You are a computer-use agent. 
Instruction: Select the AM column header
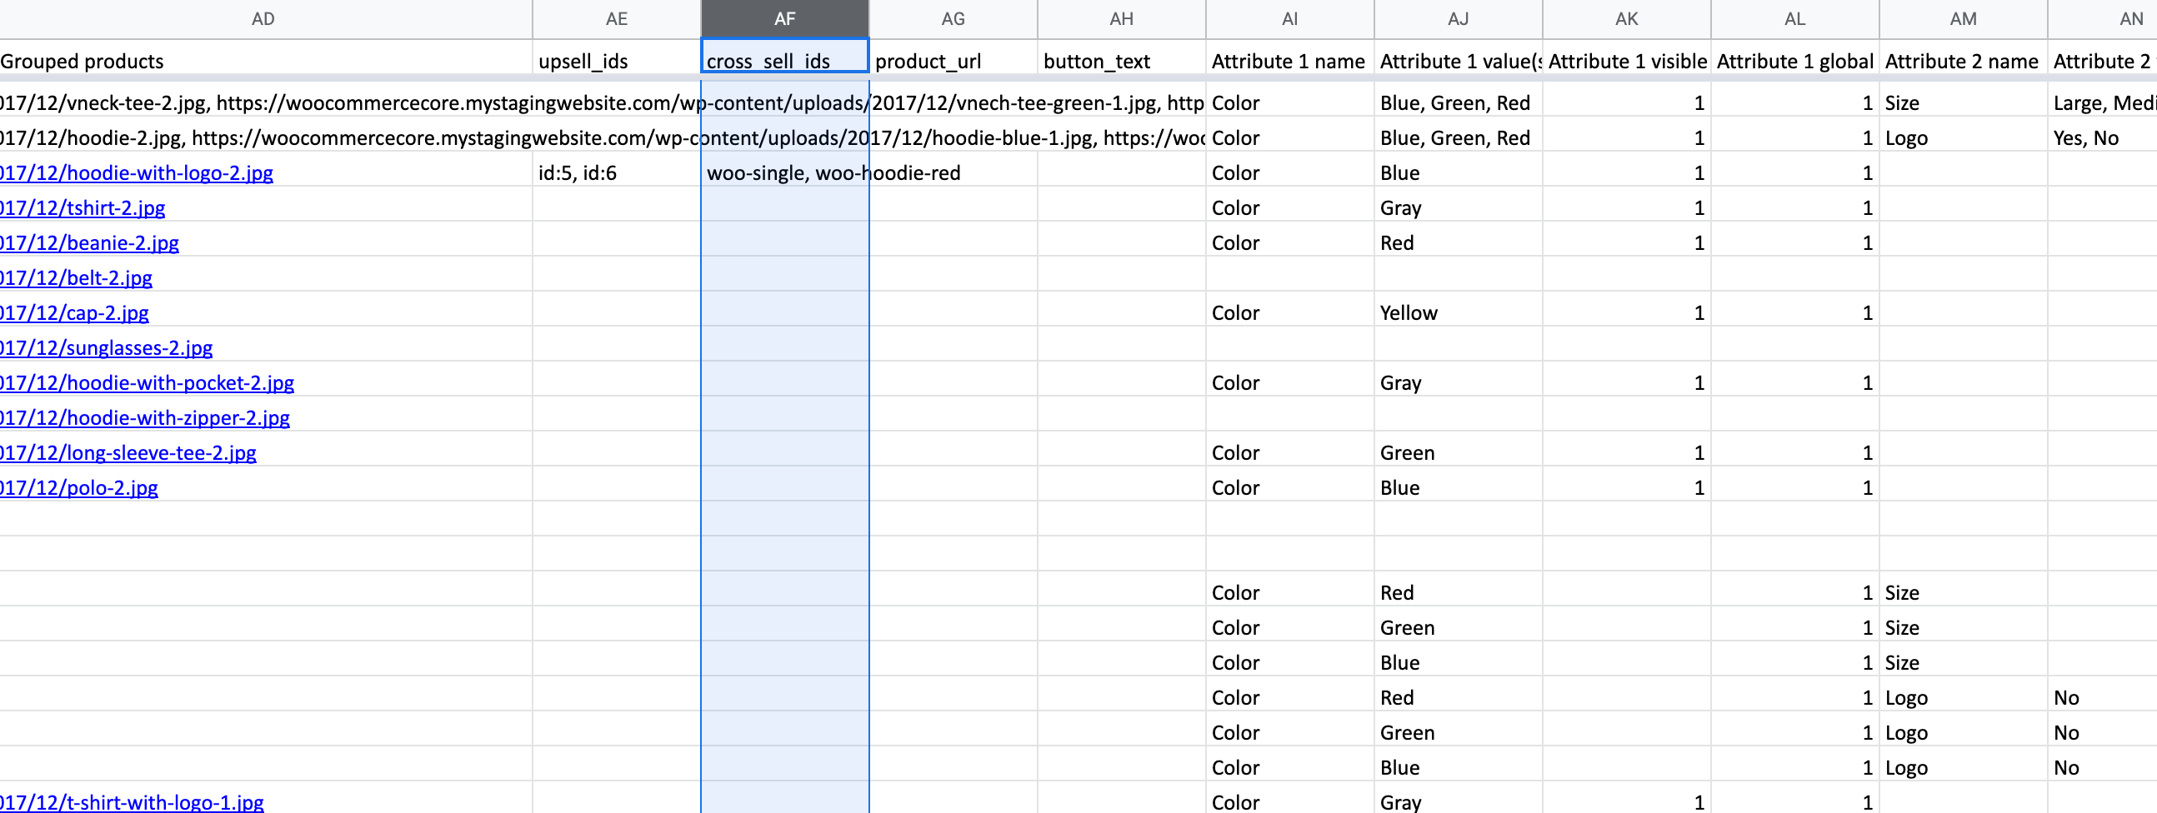1962,18
